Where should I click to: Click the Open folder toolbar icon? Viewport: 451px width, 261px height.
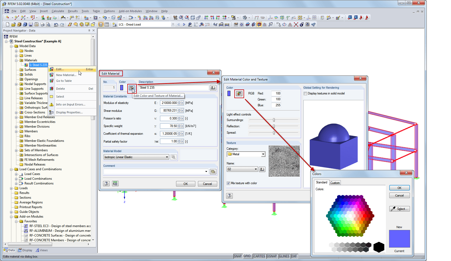tap(13, 24)
